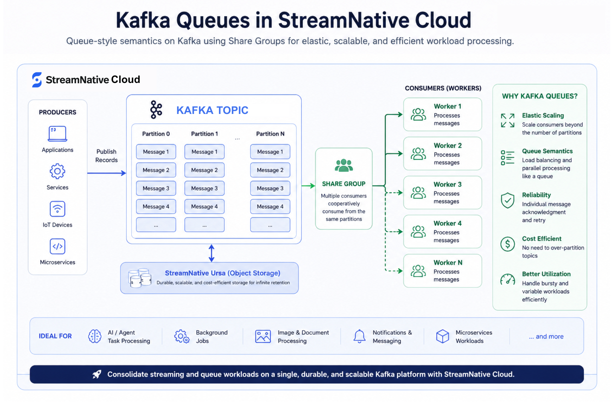Click the Better Utilization gauge icon

(508, 280)
